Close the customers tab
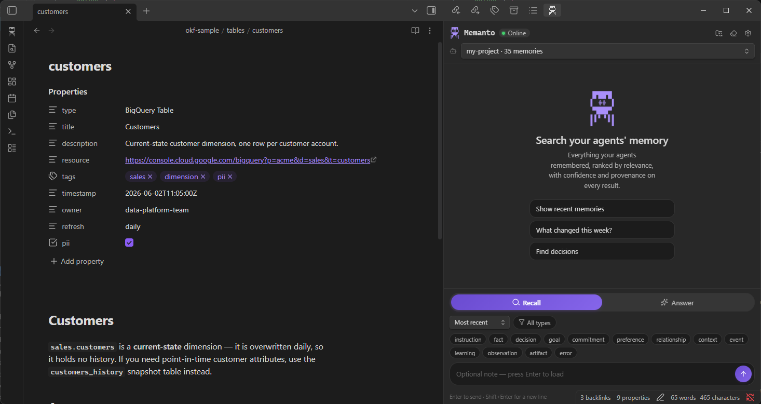761x404 pixels. coord(128,11)
